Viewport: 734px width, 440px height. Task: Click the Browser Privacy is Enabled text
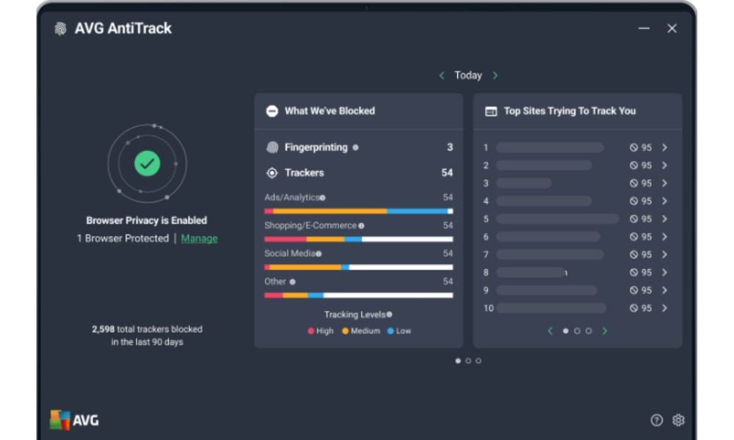(x=147, y=220)
